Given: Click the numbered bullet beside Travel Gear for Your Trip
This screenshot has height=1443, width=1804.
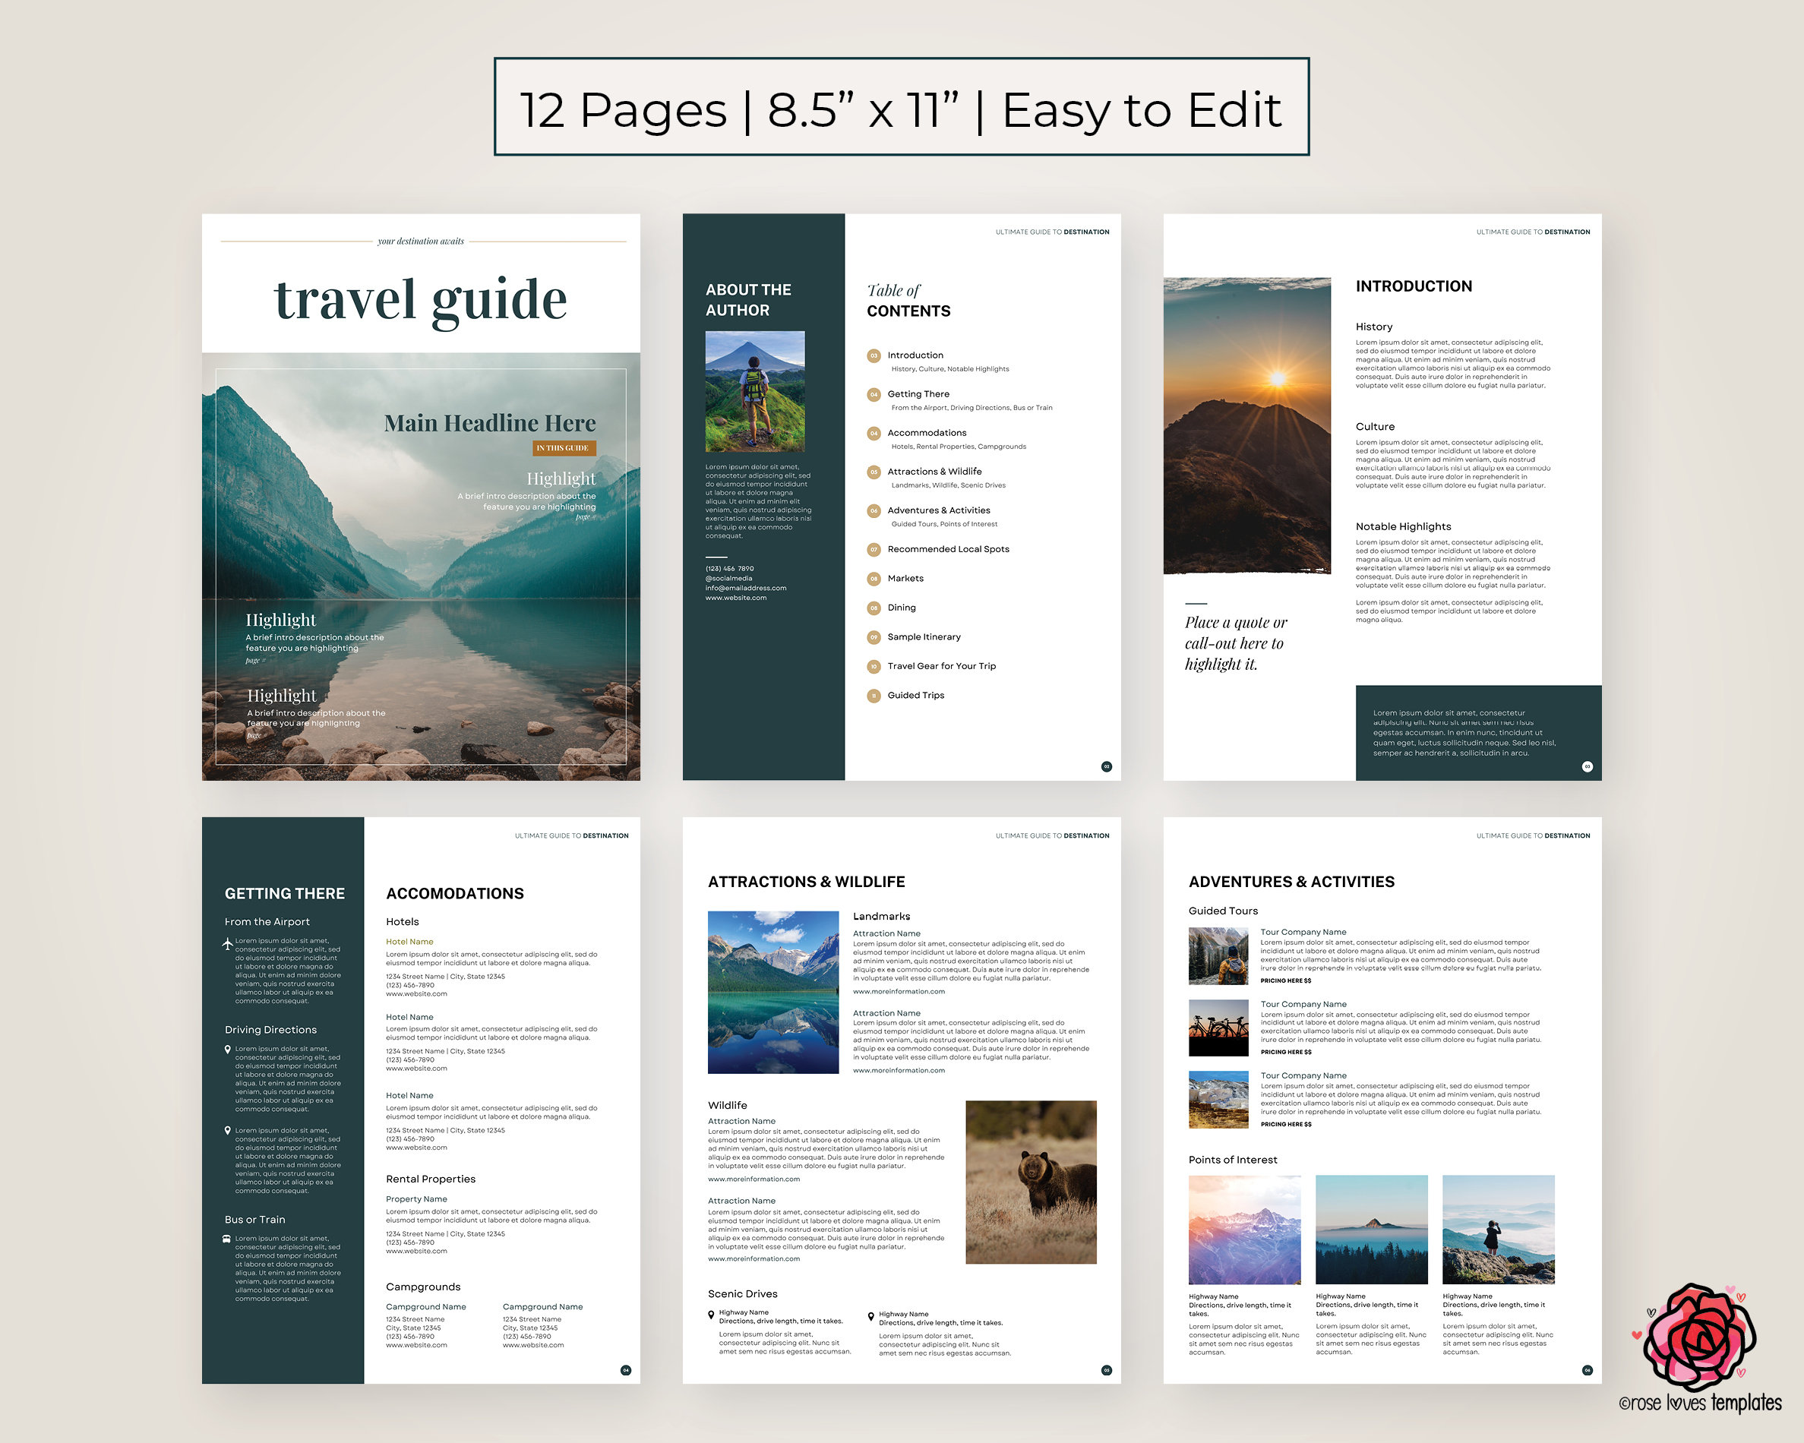Looking at the screenshot, I should (x=874, y=667).
